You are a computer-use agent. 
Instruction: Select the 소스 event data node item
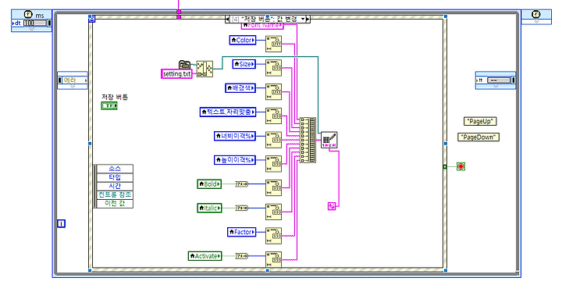tap(115, 169)
